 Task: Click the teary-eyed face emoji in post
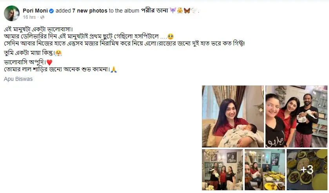coord(171,36)
